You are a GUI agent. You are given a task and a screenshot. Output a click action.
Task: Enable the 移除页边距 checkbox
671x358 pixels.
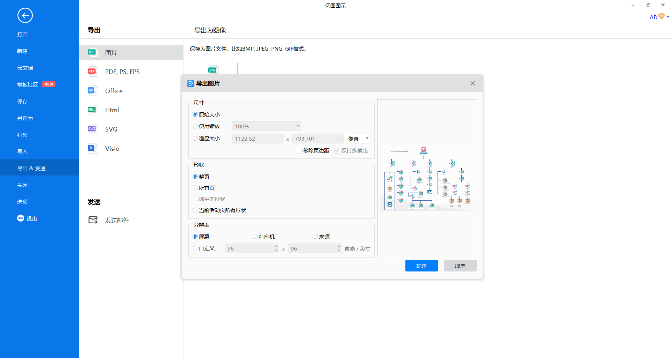click(299, 150)
